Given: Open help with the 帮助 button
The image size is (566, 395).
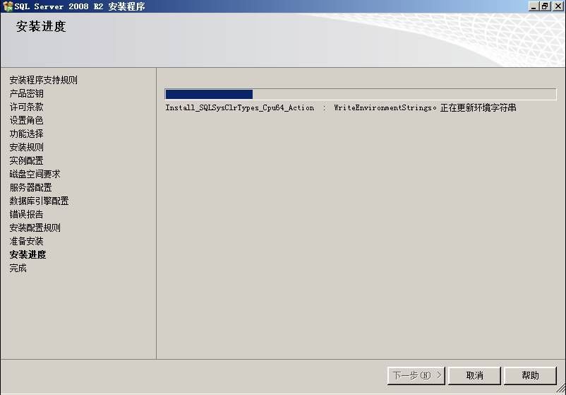Looking at the screenshot, I should coord(530,375).
